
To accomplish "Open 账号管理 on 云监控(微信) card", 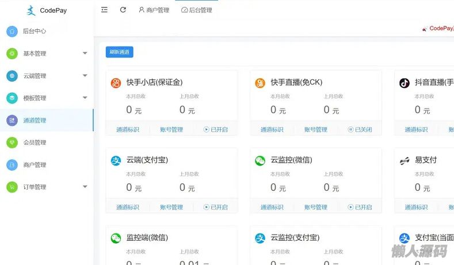I will point(315,207).
